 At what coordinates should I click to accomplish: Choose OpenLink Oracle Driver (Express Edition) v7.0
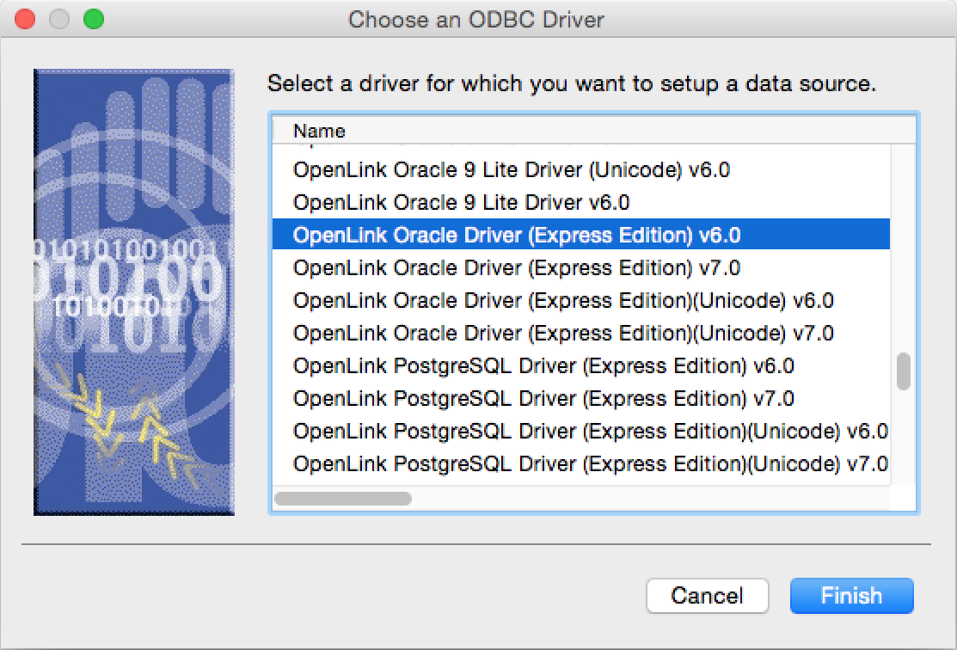click(581, 267)
